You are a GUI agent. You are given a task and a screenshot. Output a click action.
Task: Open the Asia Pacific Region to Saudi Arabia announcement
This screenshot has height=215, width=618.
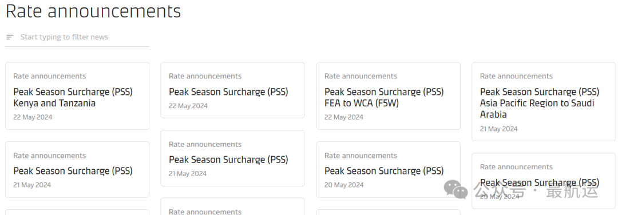click(544, 102)
